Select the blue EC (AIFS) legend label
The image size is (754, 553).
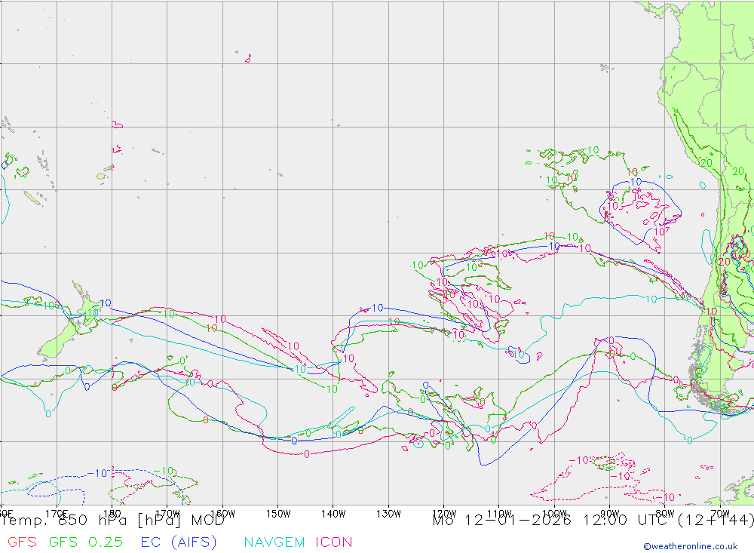pos(179,542)
